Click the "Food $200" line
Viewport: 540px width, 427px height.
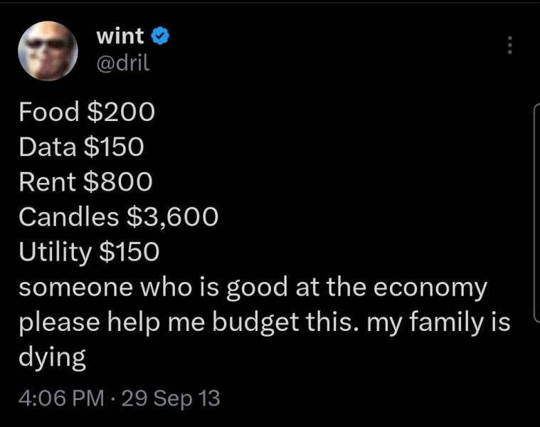click(x=86, y=112)
